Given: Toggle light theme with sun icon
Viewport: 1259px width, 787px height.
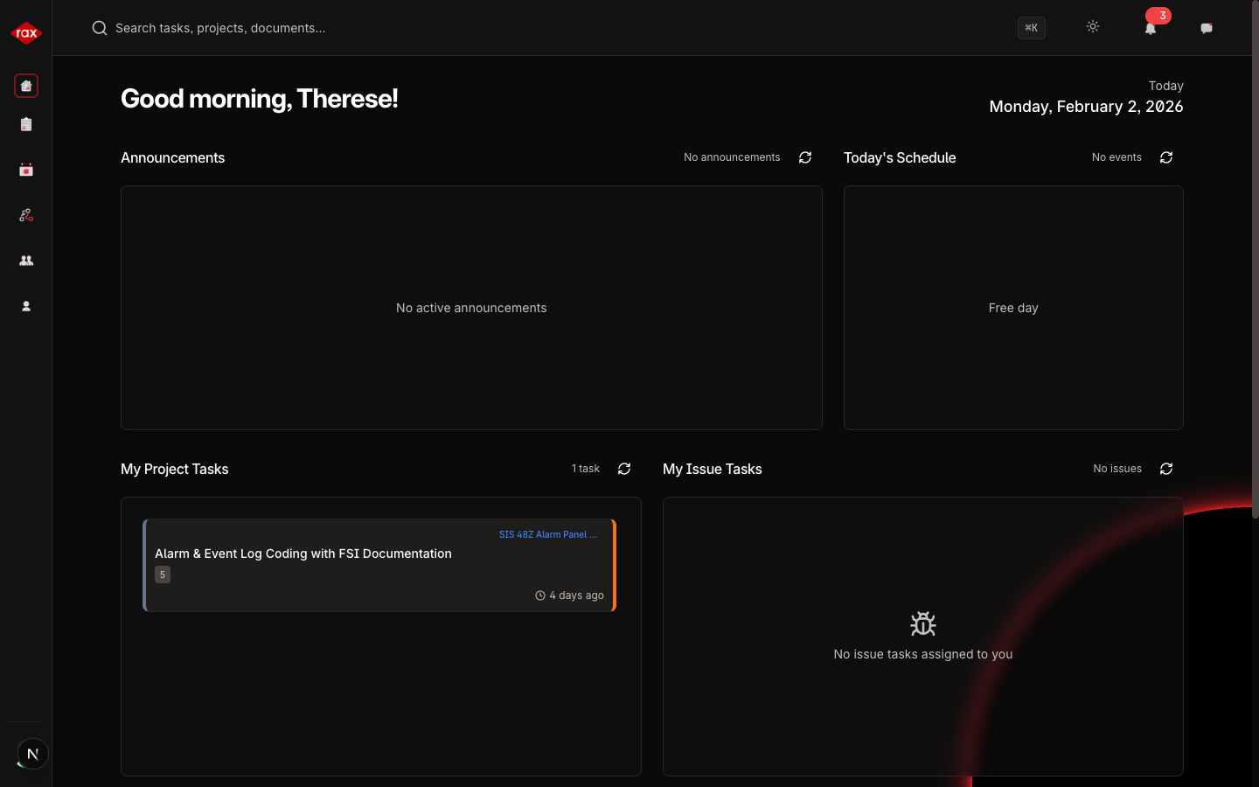Looking at the screenshot, I should (1093, 27).
